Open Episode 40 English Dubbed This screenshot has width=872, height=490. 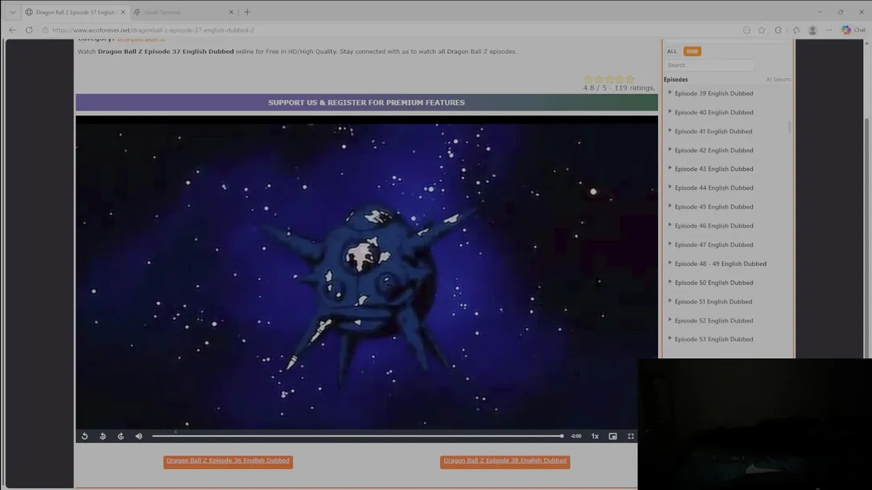point(714,112)
